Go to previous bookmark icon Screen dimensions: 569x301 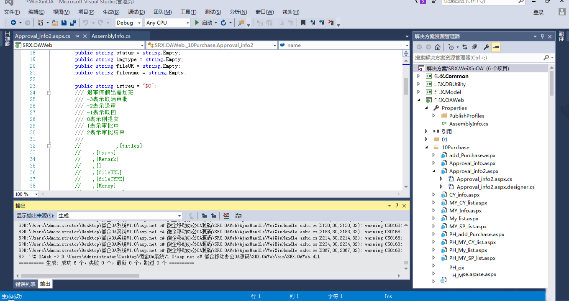(313, 23)
